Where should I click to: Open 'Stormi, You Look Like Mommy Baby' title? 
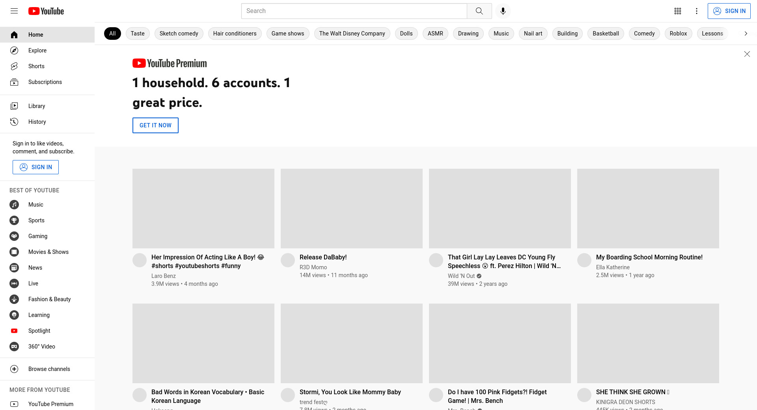pyautogui.click(x=350, y=392)
